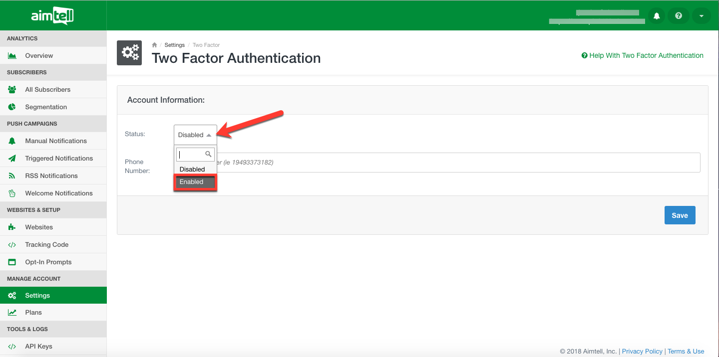
Task: Click the All Subscribers people icon
Action: (x=12, y=90)
